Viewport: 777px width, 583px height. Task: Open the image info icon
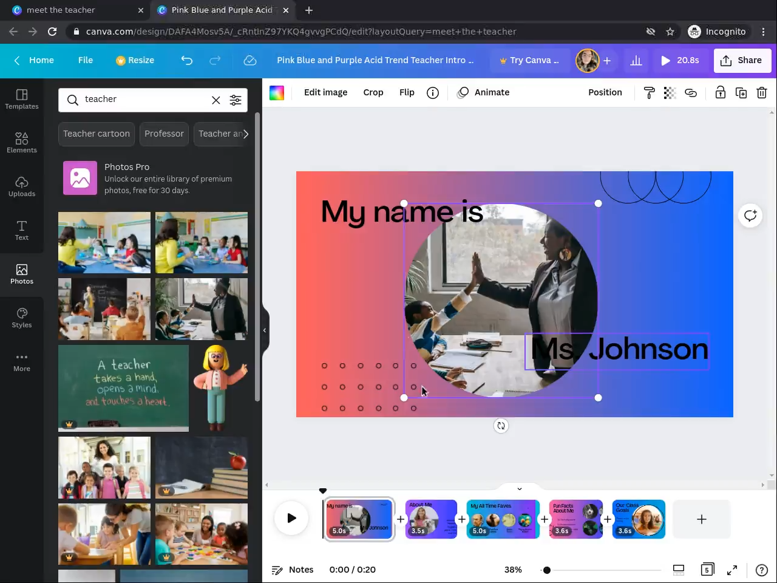coord(433,92)
